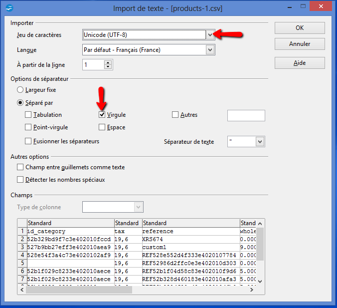337x308 pixels.
Task: Click cell XRS674 in preview
Action: pyautogui.click(x=191, y=239)
